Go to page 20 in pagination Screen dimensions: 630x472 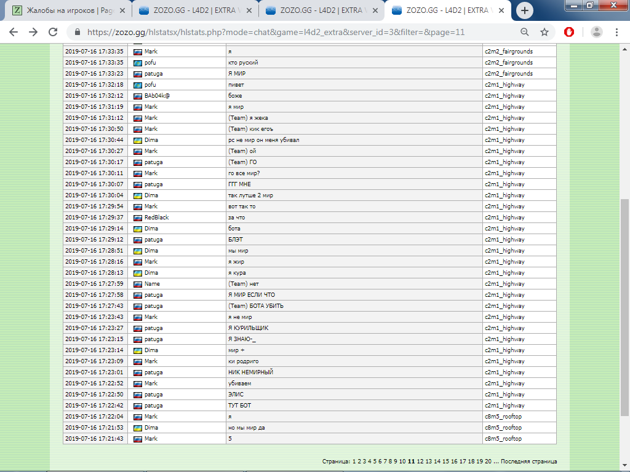click(488, 461)
